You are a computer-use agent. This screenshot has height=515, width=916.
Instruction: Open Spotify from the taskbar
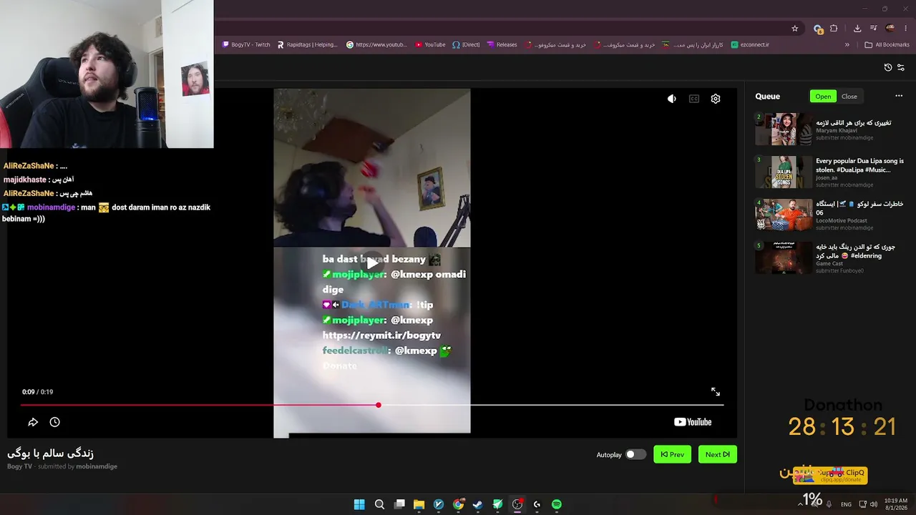point(557,504)
